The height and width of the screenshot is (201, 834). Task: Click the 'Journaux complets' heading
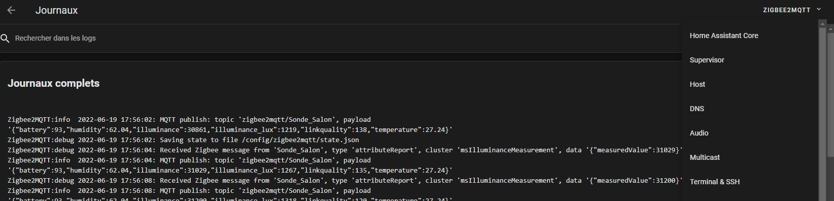tap(54, 83)
